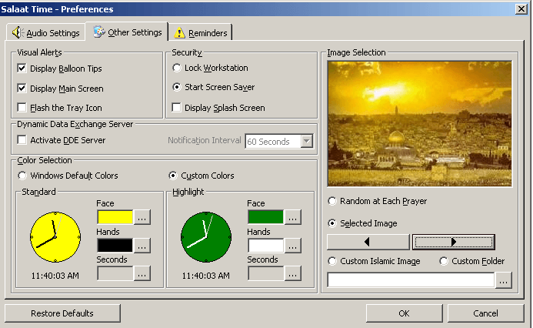Click the white Highlight Hands color swatch
The height and width of the screenshot is (328, 533).
(x=265, y=246)
